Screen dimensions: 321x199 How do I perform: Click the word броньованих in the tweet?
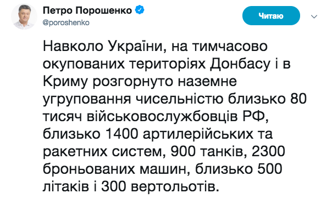(89, 169)
